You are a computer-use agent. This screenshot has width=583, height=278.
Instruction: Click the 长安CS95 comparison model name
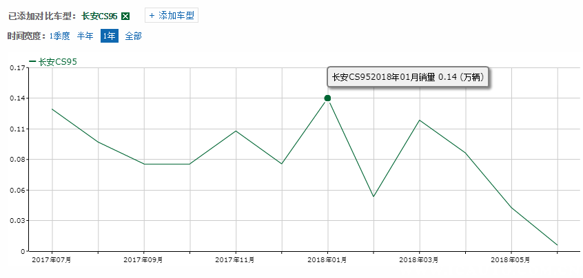pos(100,16)
